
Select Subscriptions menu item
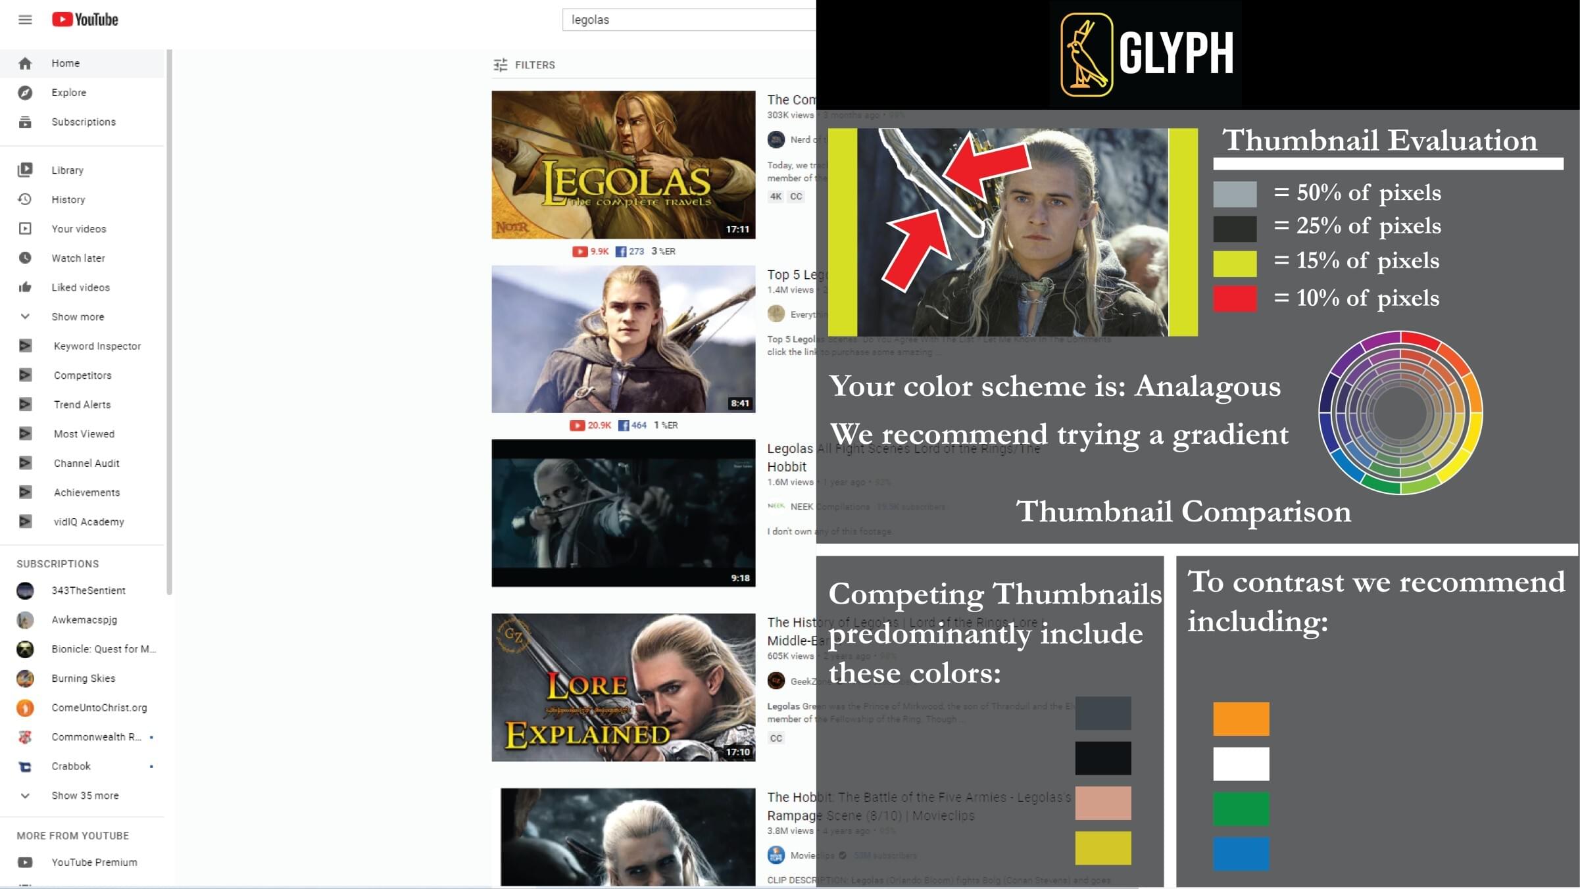pos(84,120)
